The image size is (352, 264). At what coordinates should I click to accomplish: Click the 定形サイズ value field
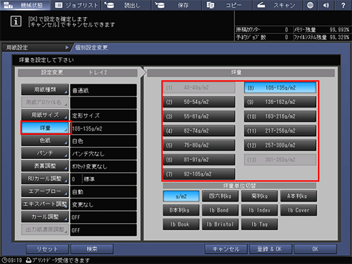[x=103, y=116]
